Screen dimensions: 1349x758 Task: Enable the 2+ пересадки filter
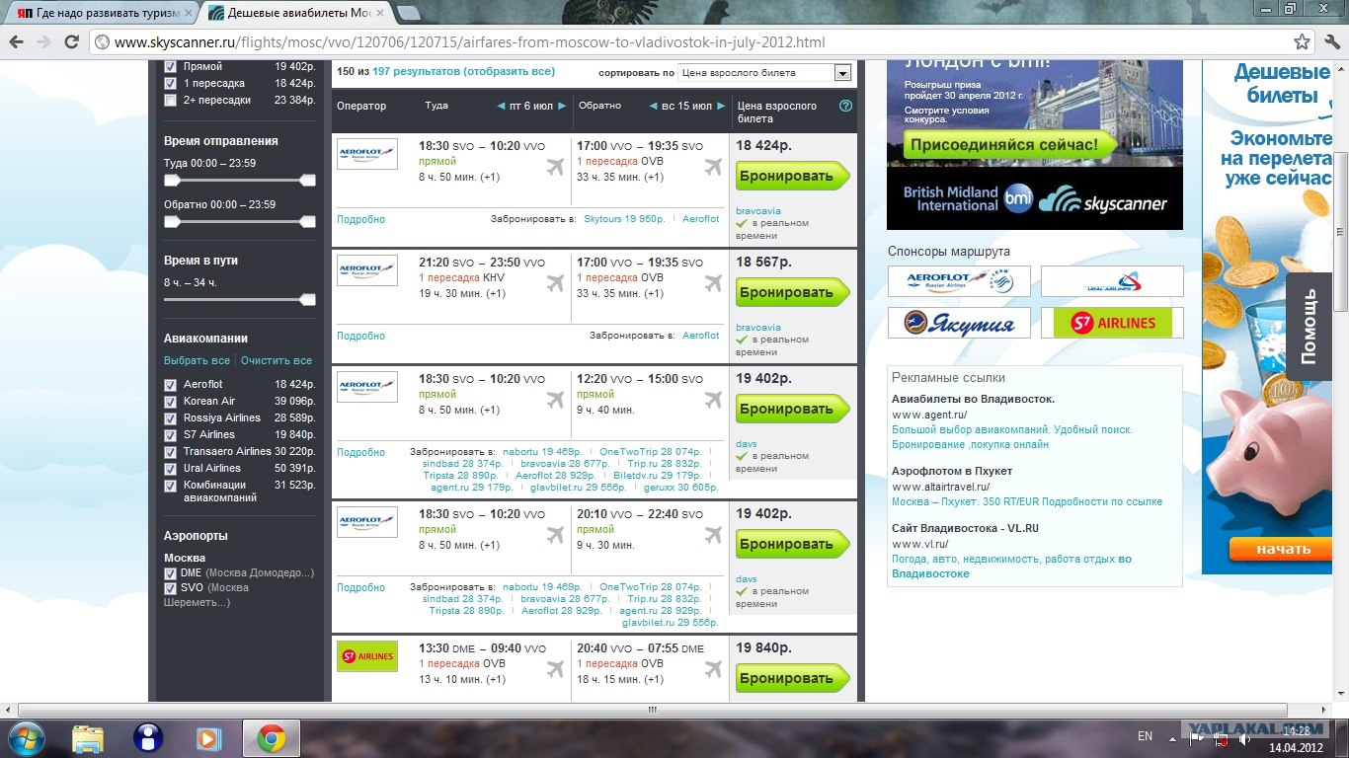[170, 100]
